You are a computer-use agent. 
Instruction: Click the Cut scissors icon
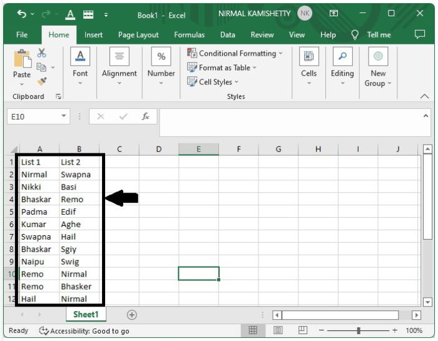tap(42, 53)
